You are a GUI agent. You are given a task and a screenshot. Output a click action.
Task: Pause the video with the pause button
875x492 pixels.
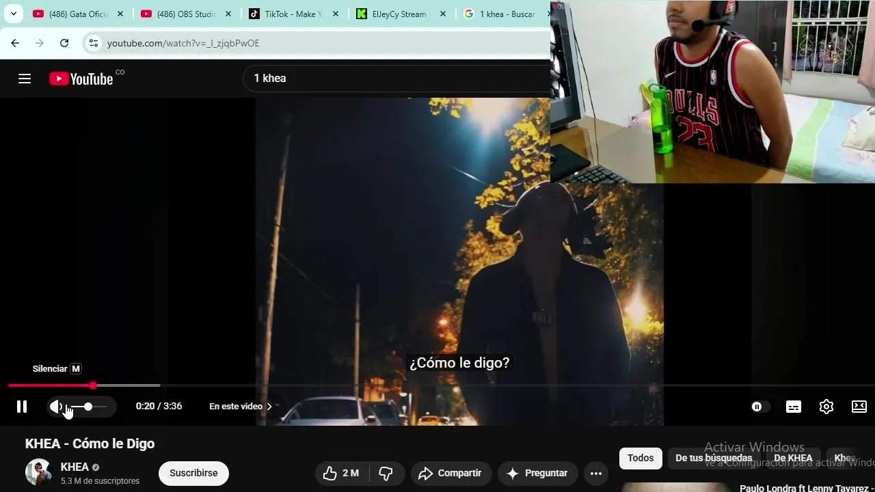coord(22,407)
